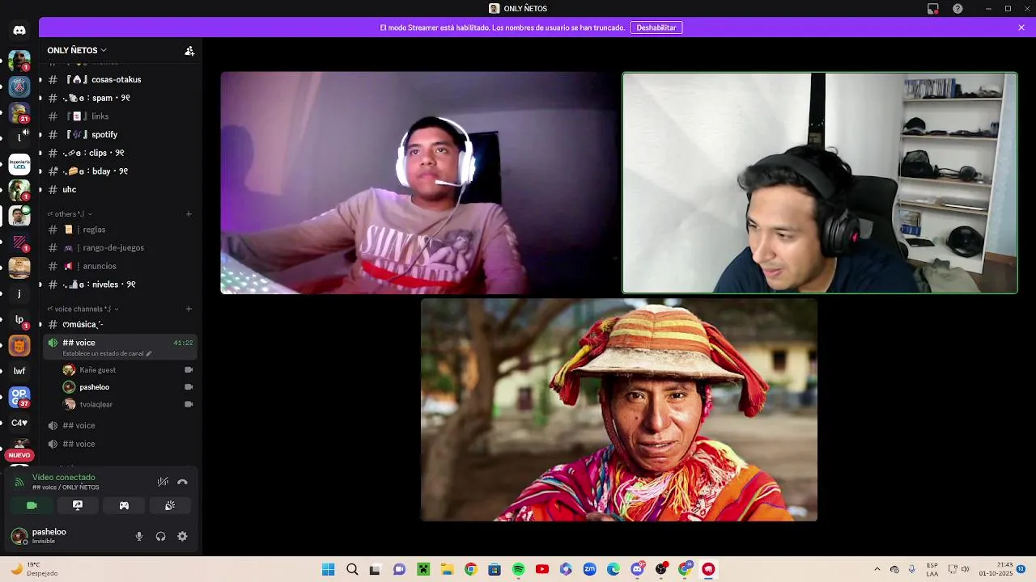Add channel to 'others' category with plus

tap(189, 214)
